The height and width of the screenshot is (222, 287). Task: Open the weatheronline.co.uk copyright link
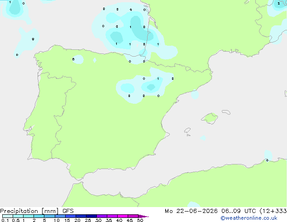(x=249, y=218)
